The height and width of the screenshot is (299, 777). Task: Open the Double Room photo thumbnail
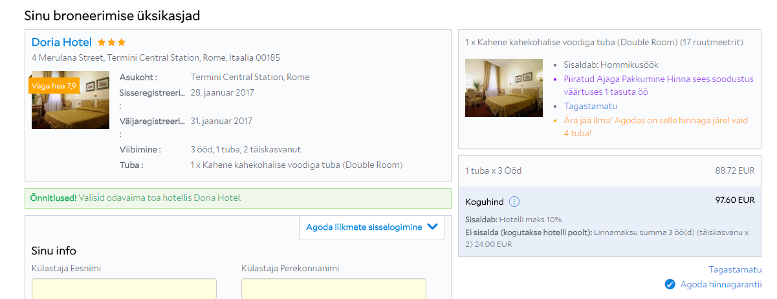pyautogui.click(x=504, y=88)
